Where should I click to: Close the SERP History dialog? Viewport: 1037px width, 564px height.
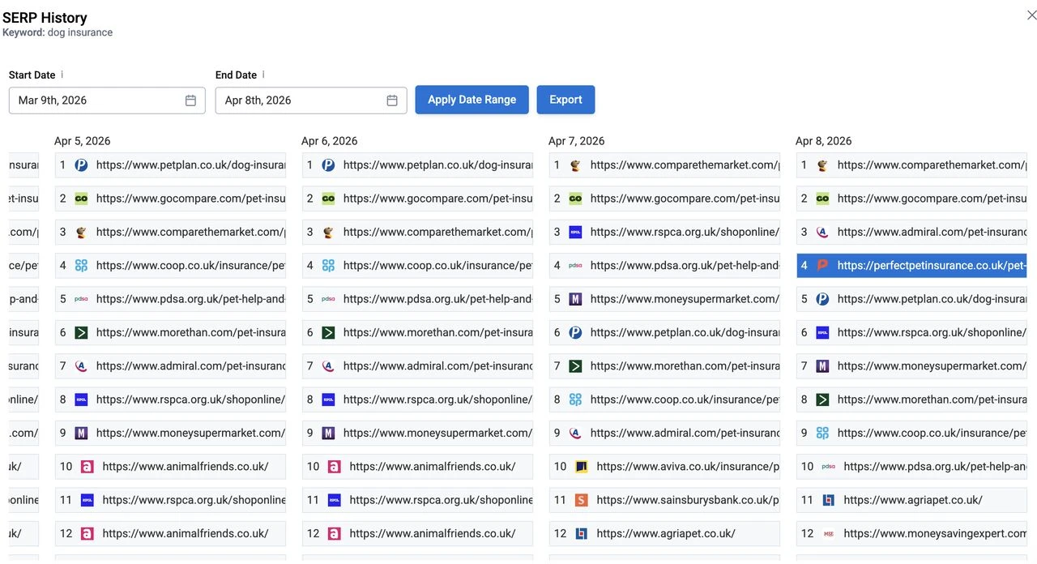click(x=1031, y=15)
